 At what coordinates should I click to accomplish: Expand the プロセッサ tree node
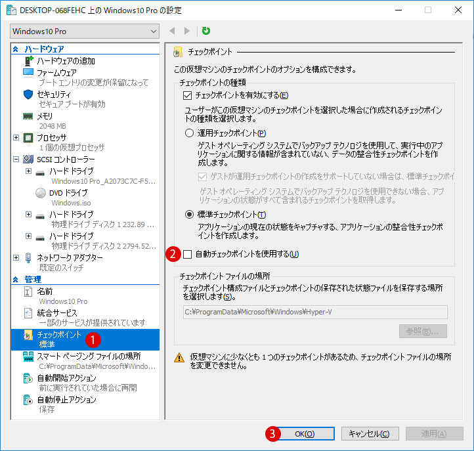pos(16,138)
